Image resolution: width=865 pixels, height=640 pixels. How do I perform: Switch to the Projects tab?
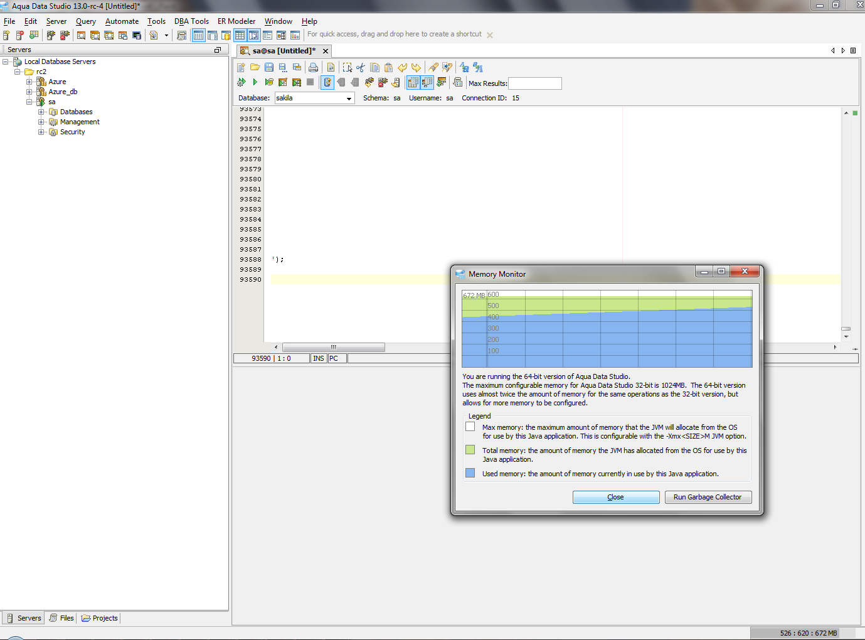pos(99,618)
